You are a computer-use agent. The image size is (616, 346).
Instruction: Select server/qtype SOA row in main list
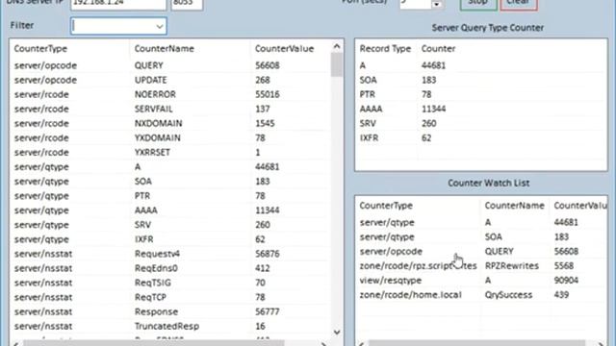(x=170, y=182)
